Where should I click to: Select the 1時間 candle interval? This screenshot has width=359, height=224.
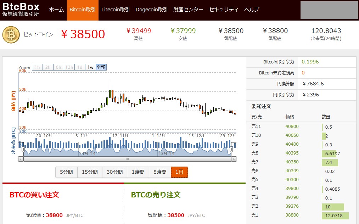coord(138,172)
